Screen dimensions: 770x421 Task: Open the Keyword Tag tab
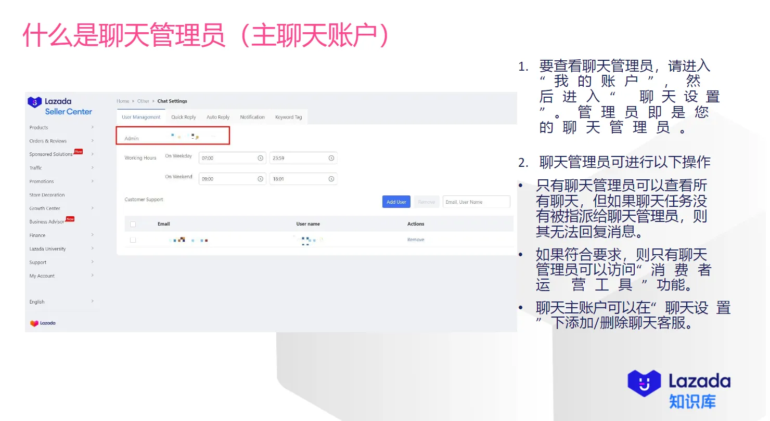(x=288, y=117)
